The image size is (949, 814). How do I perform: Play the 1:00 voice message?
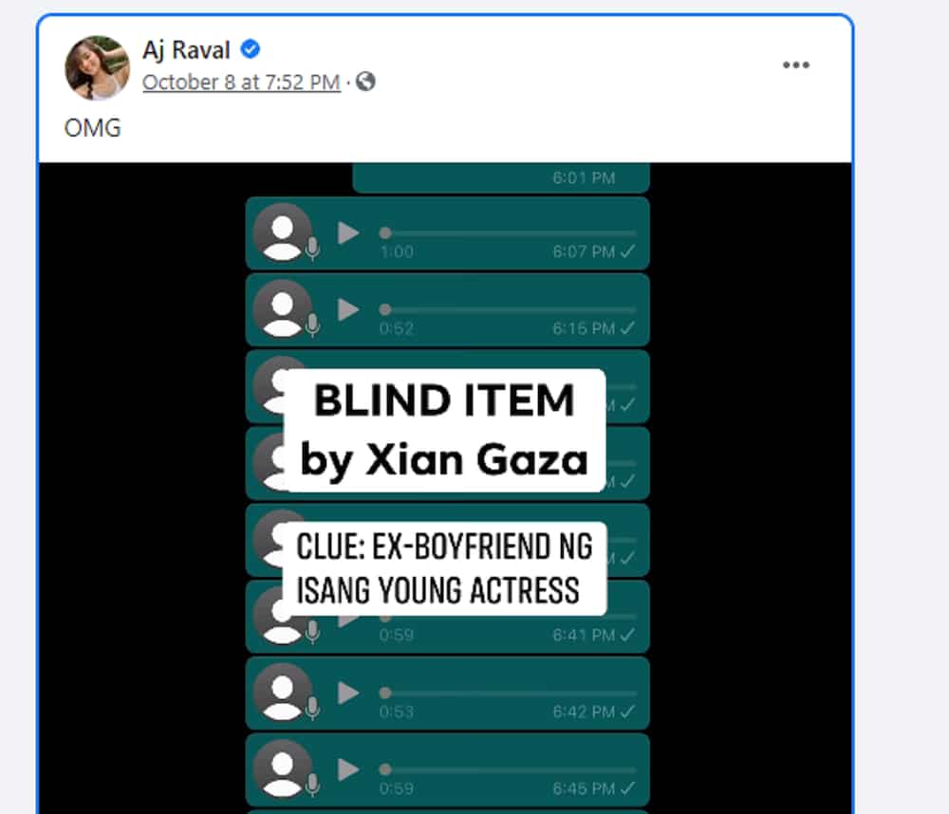[x=348, y=233]
